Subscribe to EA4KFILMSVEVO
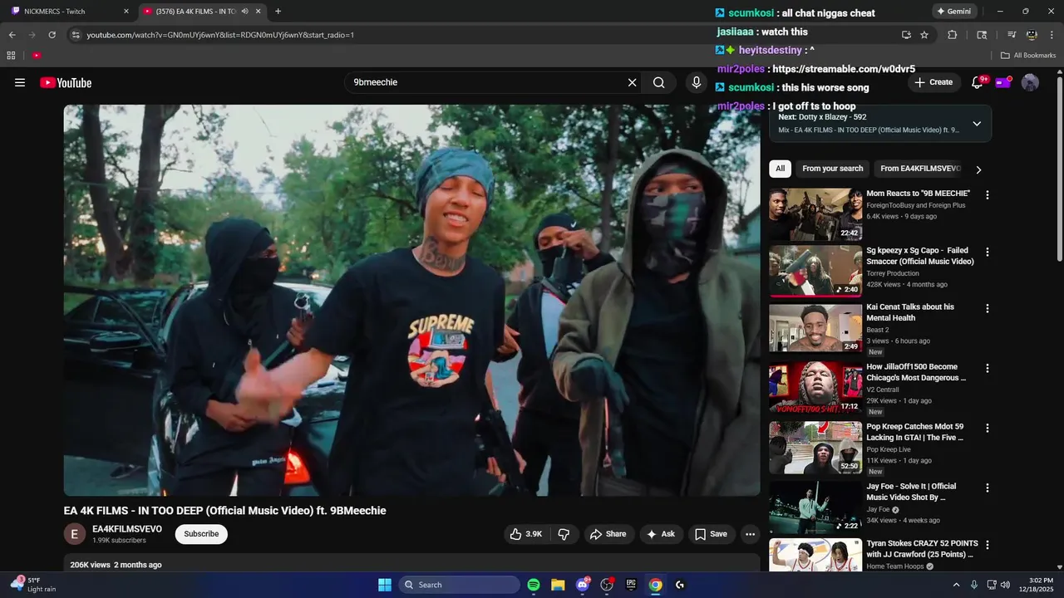The width and height of the screenshot is (1064, 598). 201,534
